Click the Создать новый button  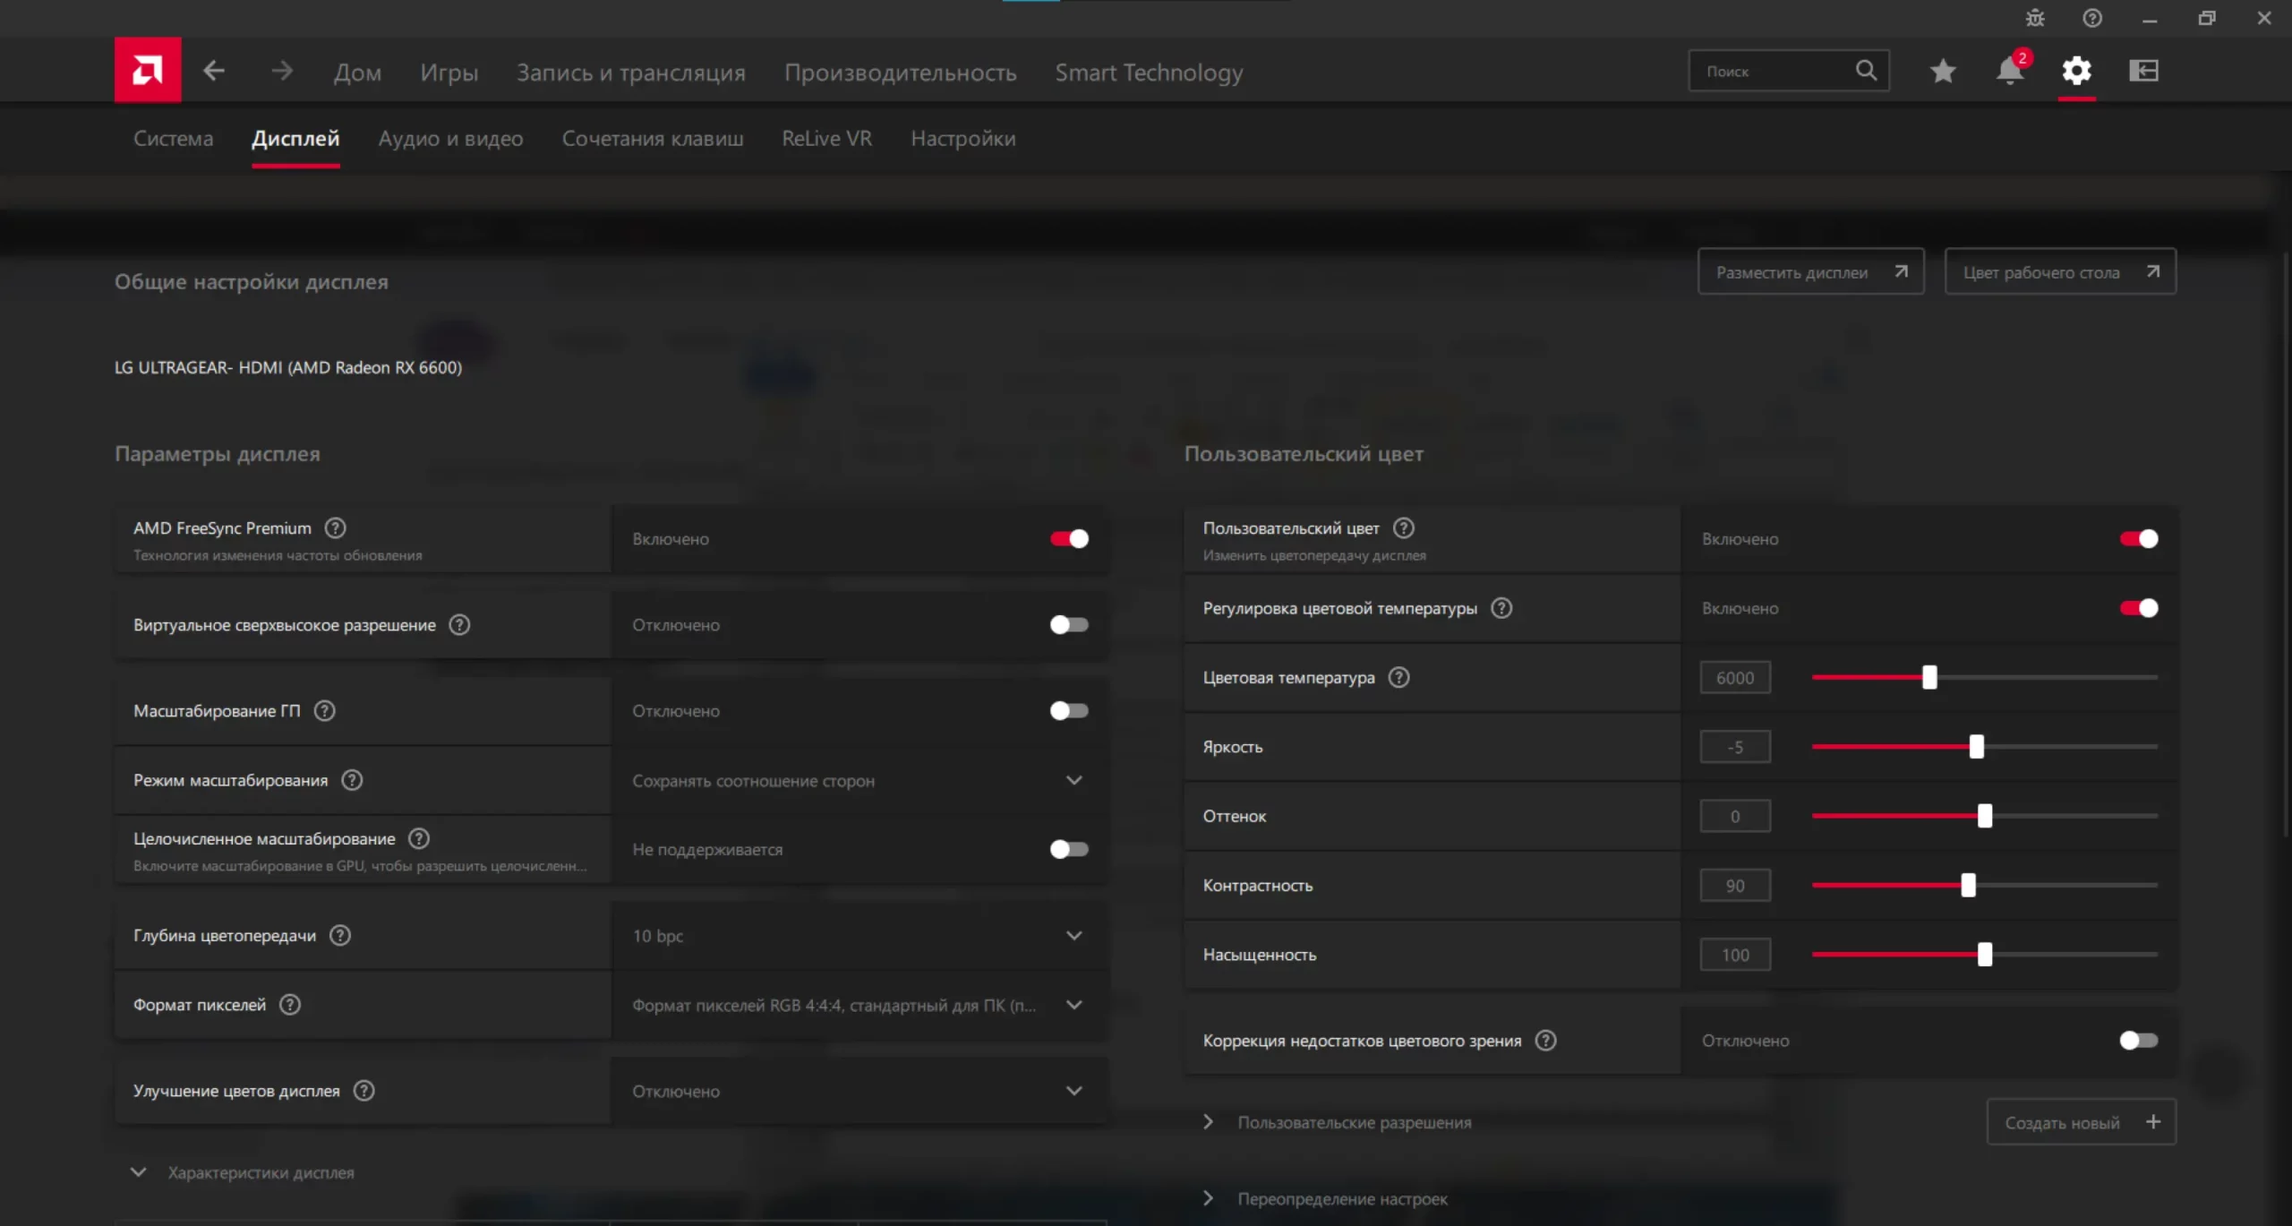click(2081, 1123)
